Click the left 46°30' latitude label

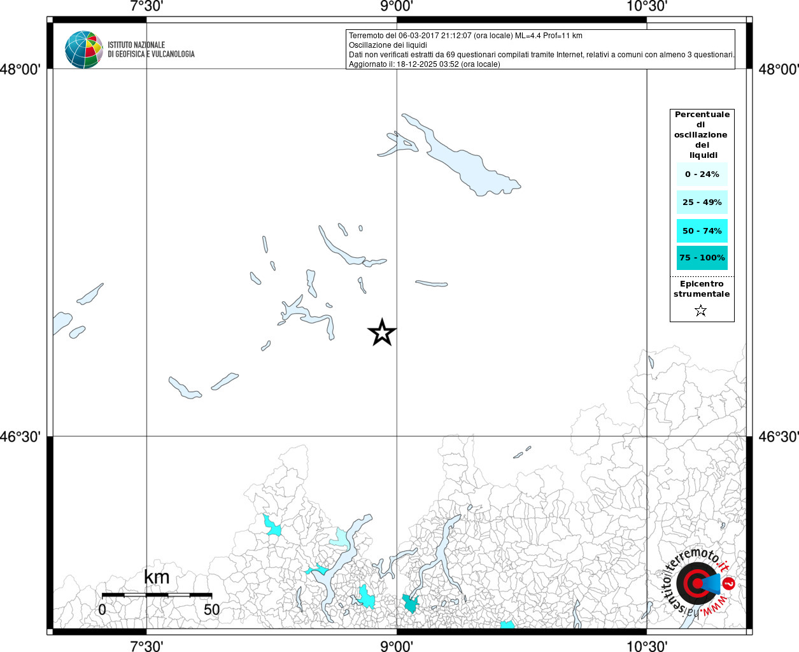click(20, 437)
